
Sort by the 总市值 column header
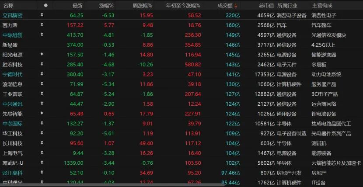point(266,6)
